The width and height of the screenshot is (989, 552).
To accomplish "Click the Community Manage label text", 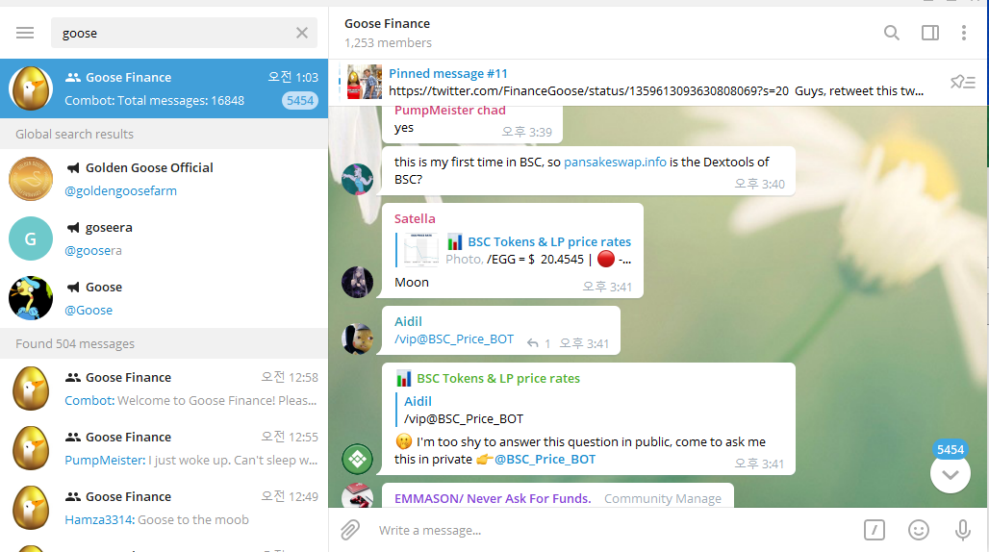I will pos(662,498).
